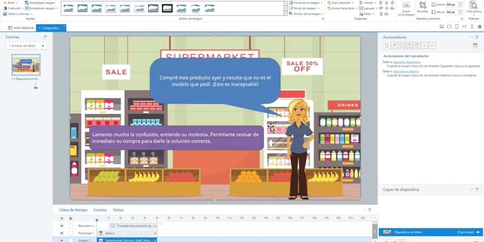The image size is (484, 242).
Task: Move the trigger down with the arrow
Action: (432, 46)
